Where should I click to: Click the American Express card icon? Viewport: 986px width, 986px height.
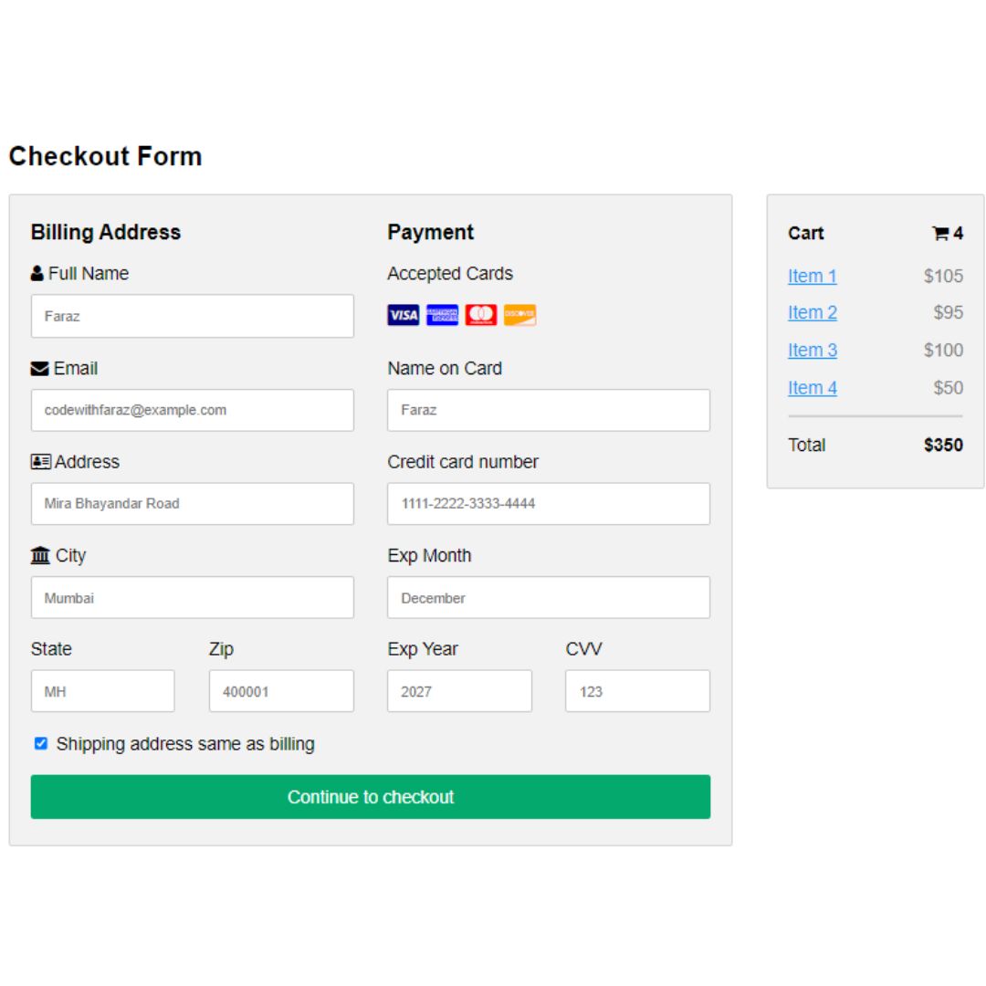[x=442, y=315]
